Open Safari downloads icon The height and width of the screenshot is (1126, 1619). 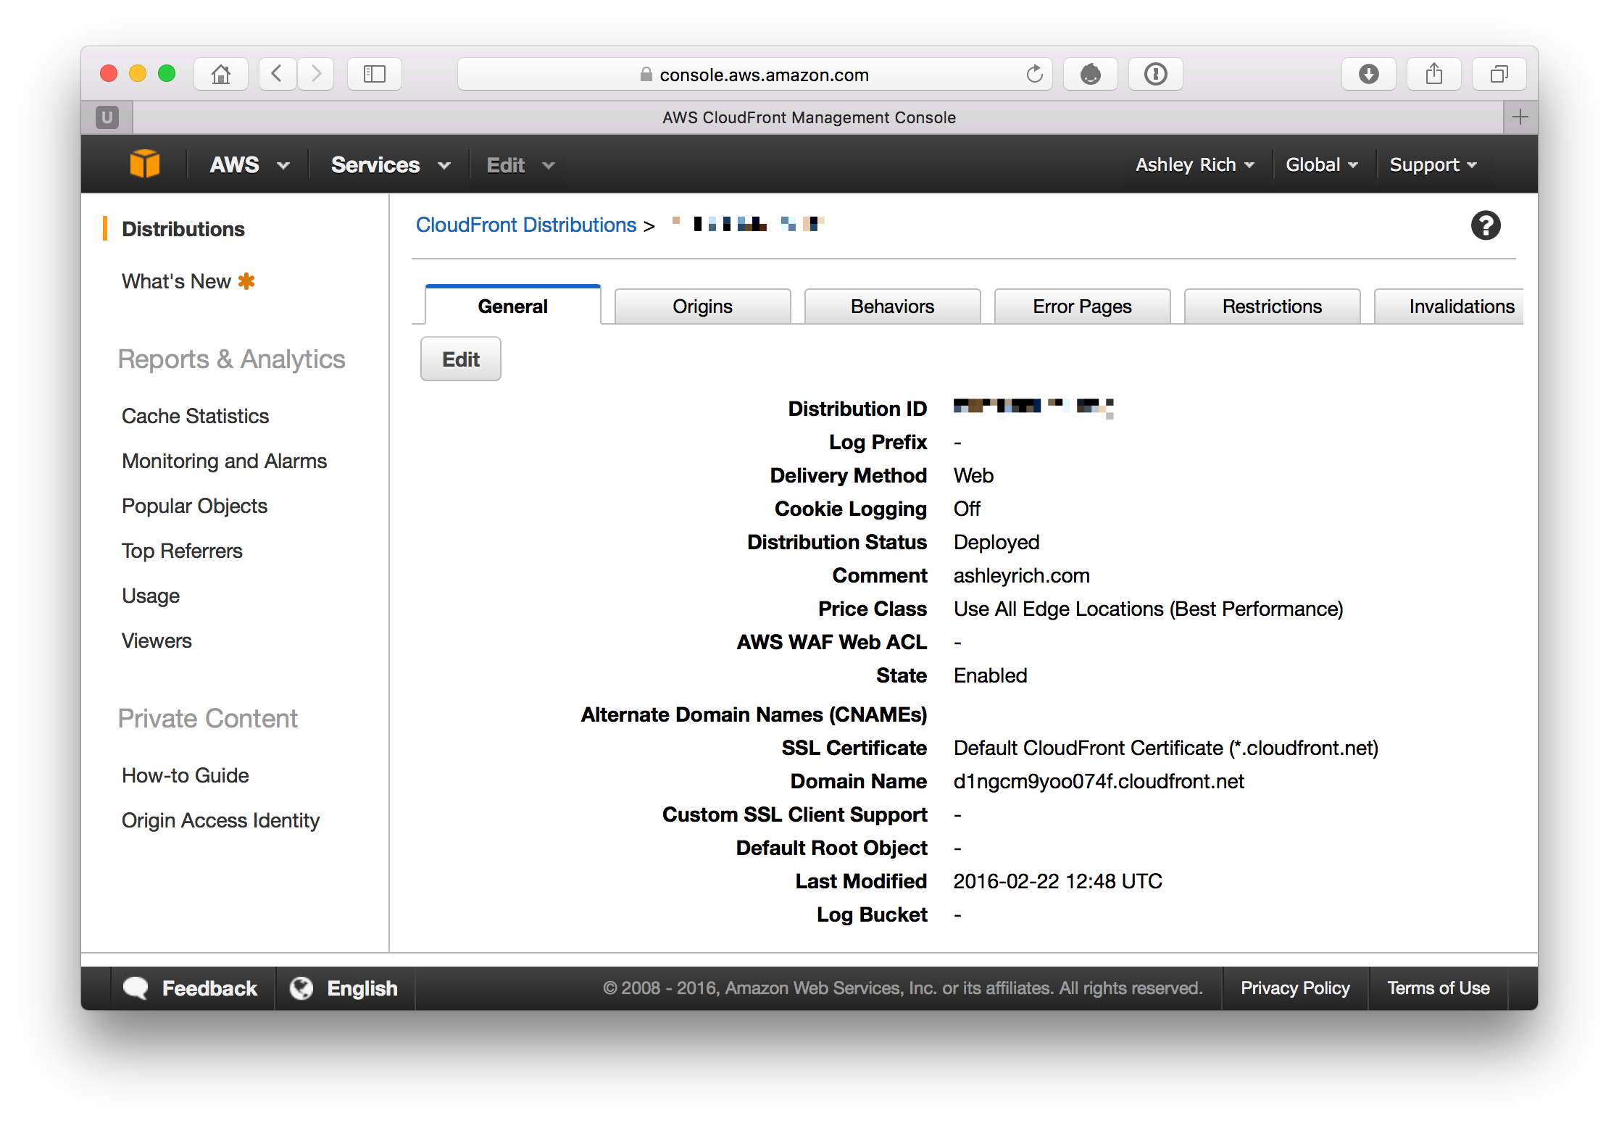[1368, 74]
